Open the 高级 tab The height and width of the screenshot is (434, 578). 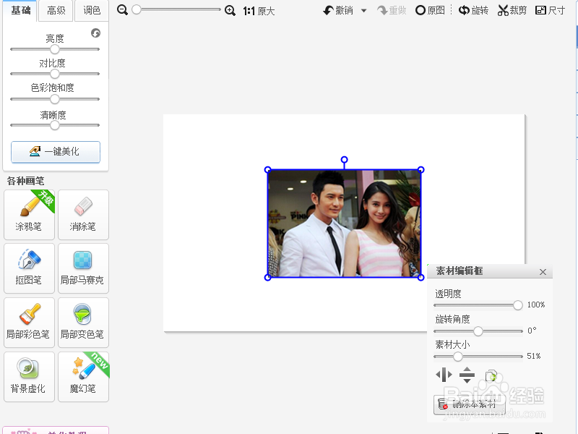click(56, 11)
